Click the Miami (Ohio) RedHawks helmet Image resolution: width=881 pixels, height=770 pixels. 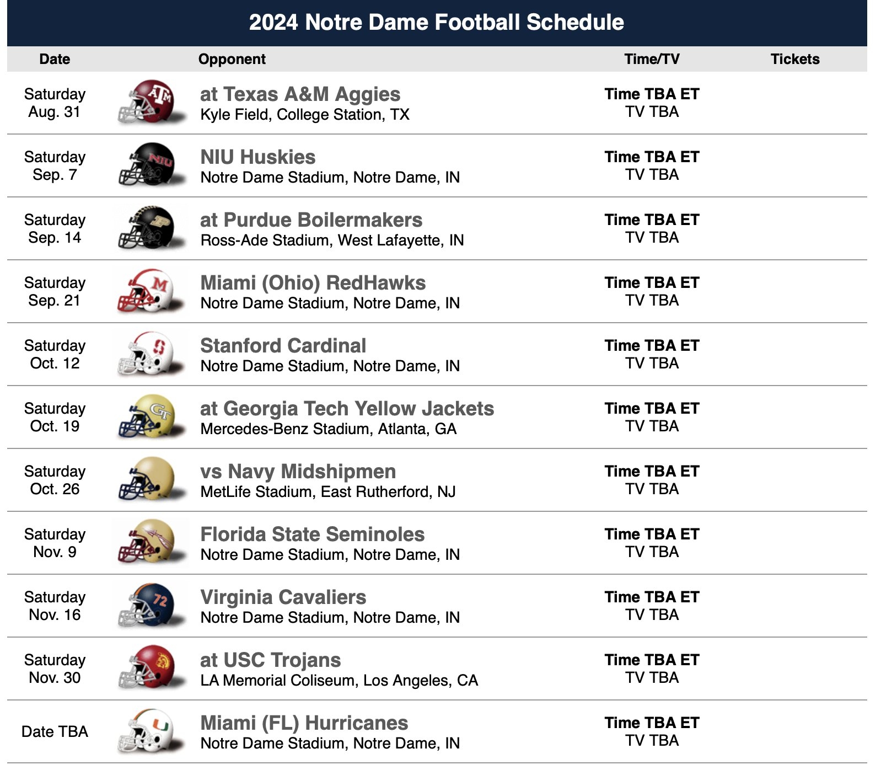[149, 291]
